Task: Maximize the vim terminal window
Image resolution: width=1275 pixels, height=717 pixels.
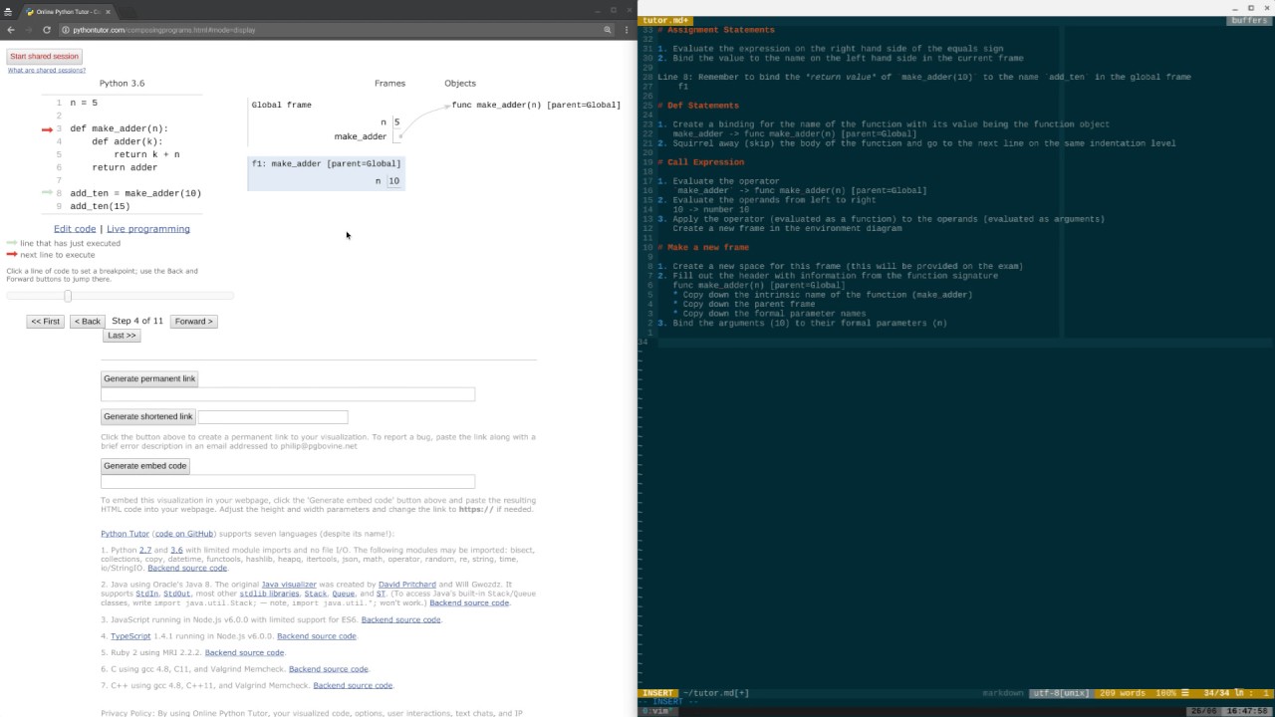Action: coord(1251,8)
